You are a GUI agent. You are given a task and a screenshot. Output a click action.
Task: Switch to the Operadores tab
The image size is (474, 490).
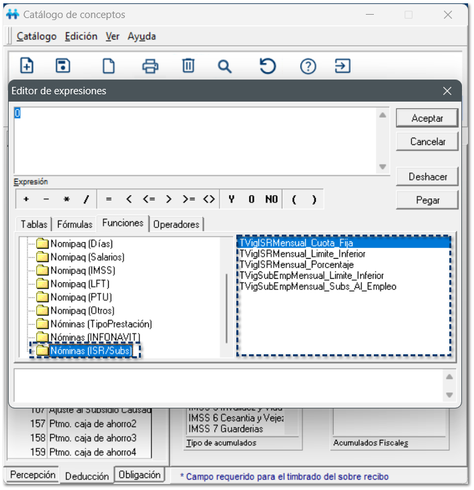(x=176, y=224)
